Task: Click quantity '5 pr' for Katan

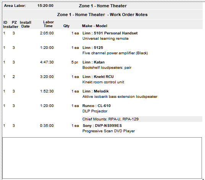Action: [75, 62]
